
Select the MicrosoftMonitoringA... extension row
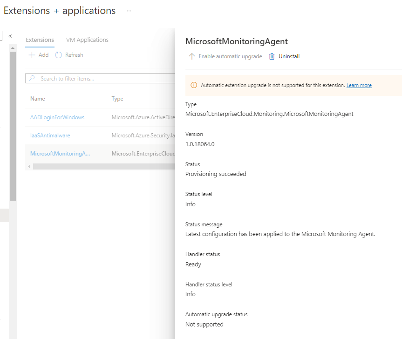pyautogui.click(x=60, y=154)
